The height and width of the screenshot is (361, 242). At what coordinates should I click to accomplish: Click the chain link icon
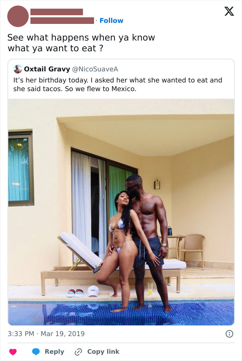(78, 352)
